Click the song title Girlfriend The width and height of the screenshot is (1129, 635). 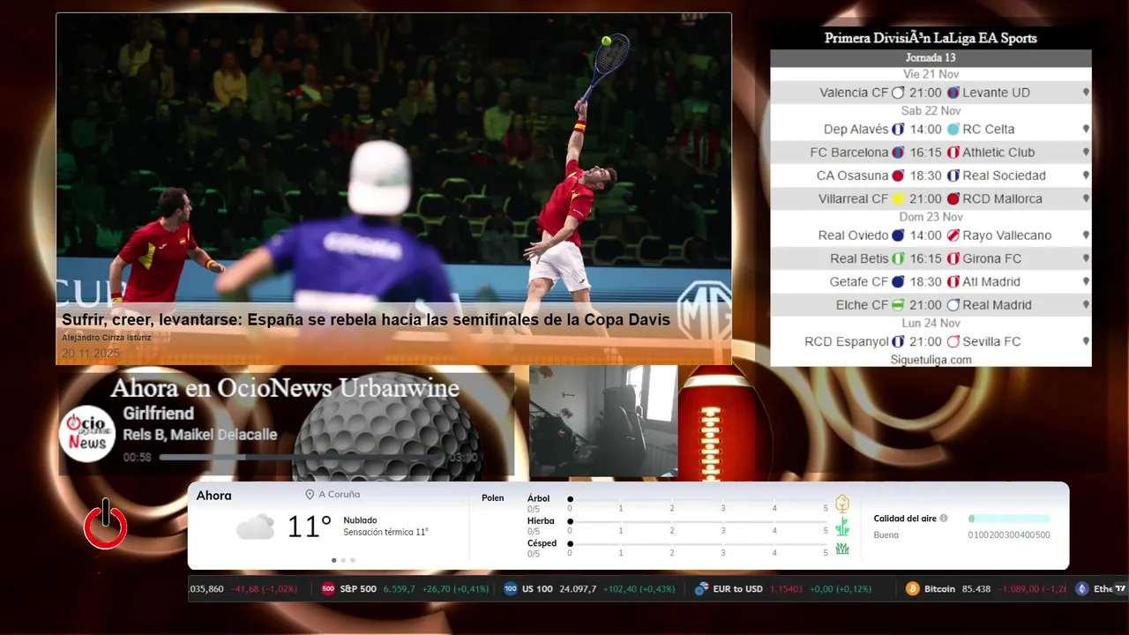click(158, 414)
